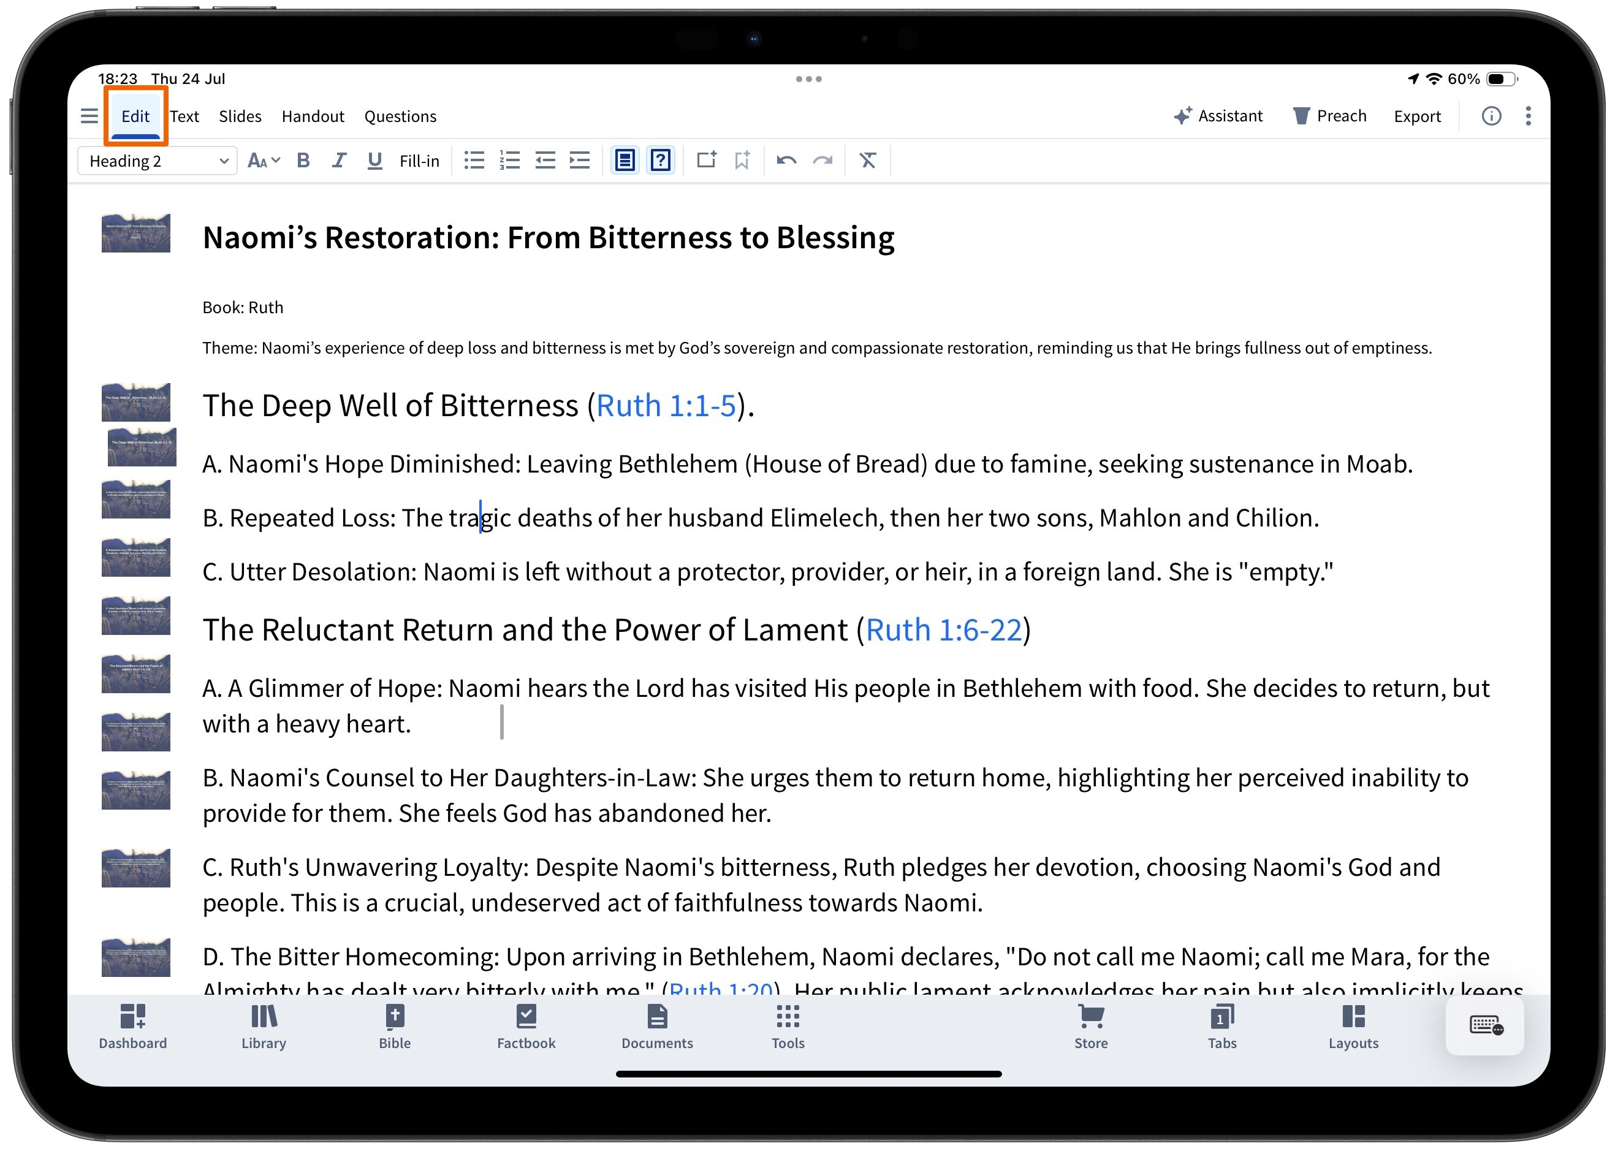The image size is (1618, 1151).
Task: Open the Tools grid
Action: coord(788,1027)
